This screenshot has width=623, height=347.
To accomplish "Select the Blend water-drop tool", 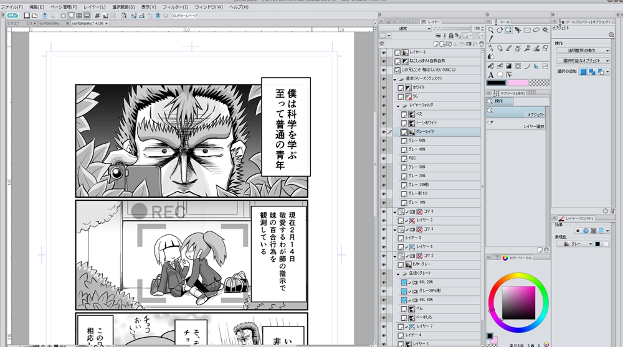I will pos(491,57).
